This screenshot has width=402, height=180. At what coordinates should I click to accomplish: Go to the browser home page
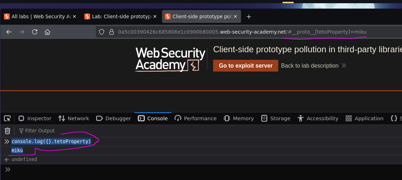[47, 32]
